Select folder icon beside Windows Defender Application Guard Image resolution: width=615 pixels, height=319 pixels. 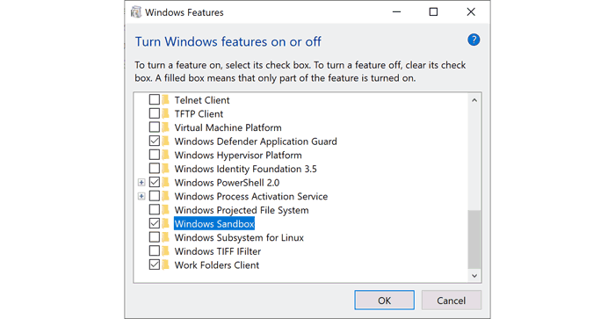coord(165,141)
